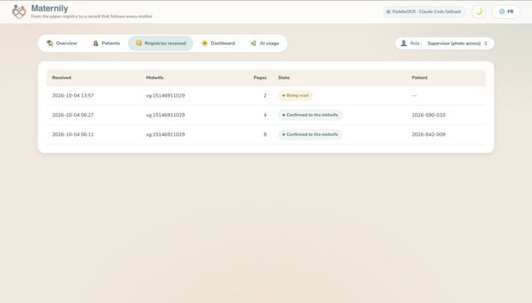
Task: Open the AI usage tab
Action: click(x=265, y=43)
